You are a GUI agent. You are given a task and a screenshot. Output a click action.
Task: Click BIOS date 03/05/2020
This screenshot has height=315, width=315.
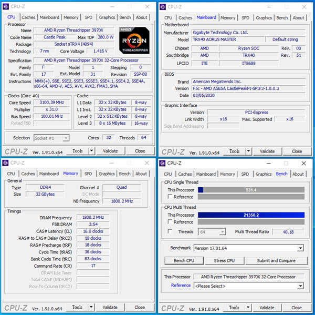coord(248,95)
